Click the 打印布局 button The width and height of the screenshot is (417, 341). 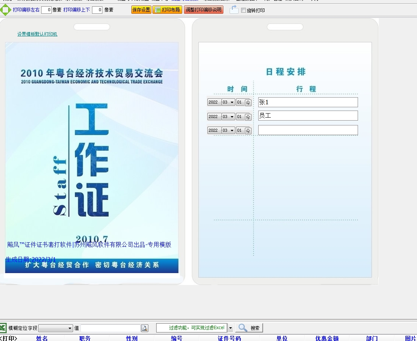[167, 10]
